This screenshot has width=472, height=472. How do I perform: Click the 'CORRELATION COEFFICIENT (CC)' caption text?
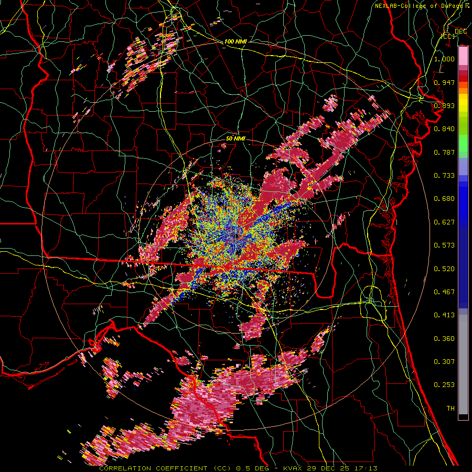(165, 468)
